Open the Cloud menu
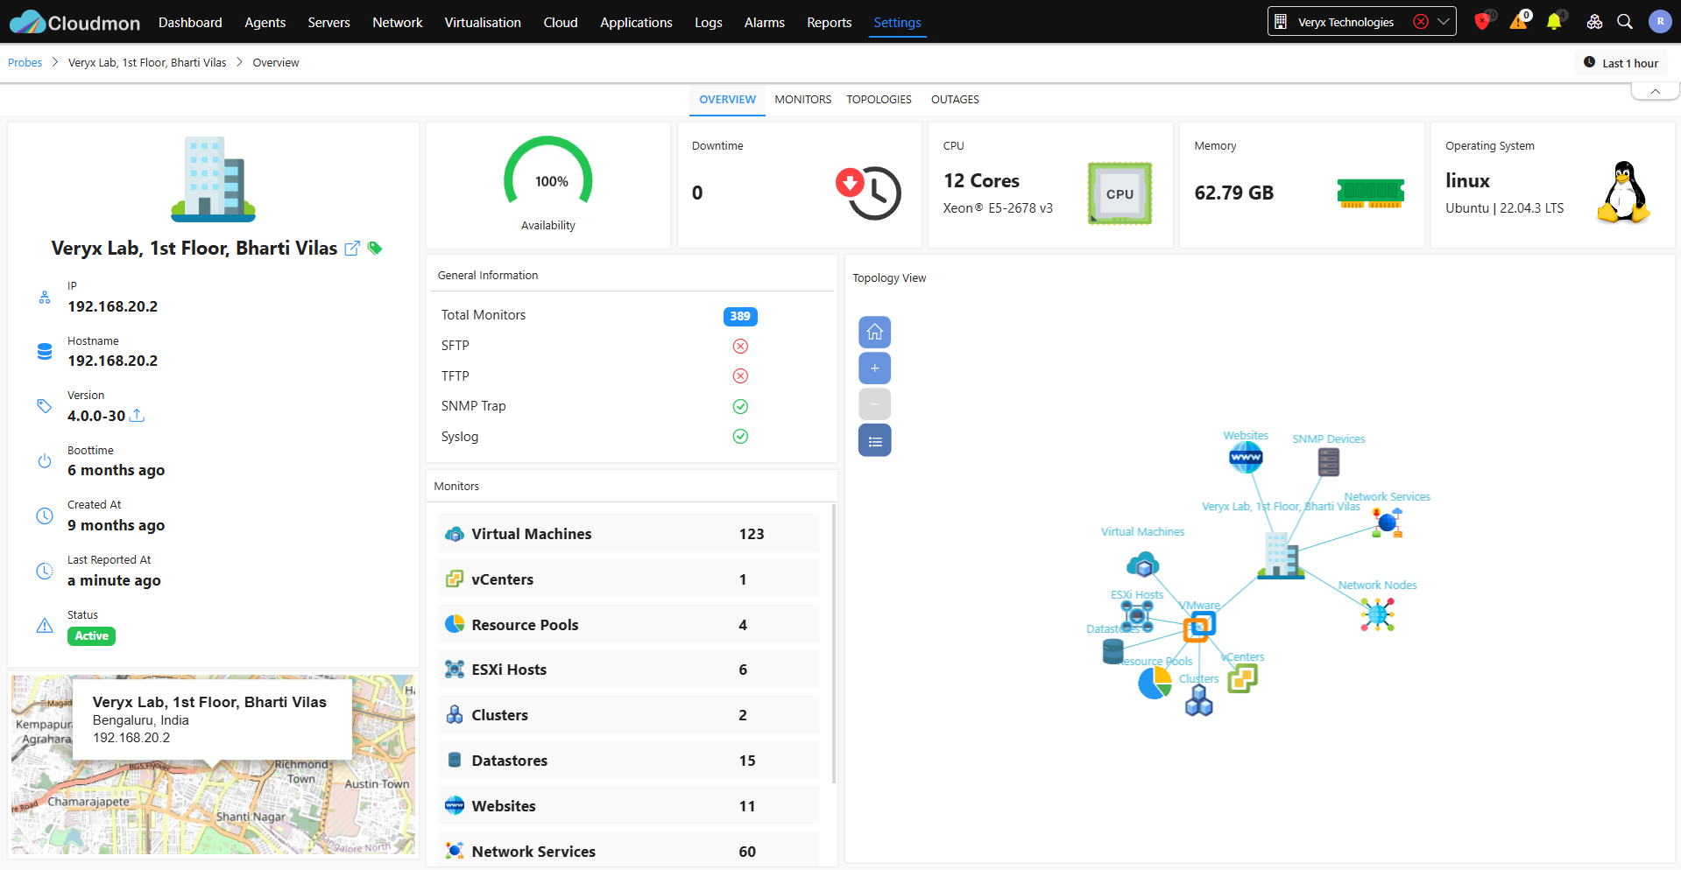Image resolution: width=1681 pixels, height=870 pixels. 561,22
